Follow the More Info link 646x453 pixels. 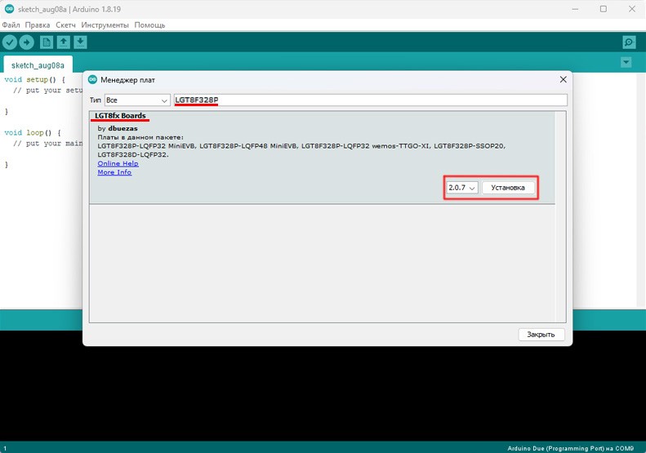114,172
